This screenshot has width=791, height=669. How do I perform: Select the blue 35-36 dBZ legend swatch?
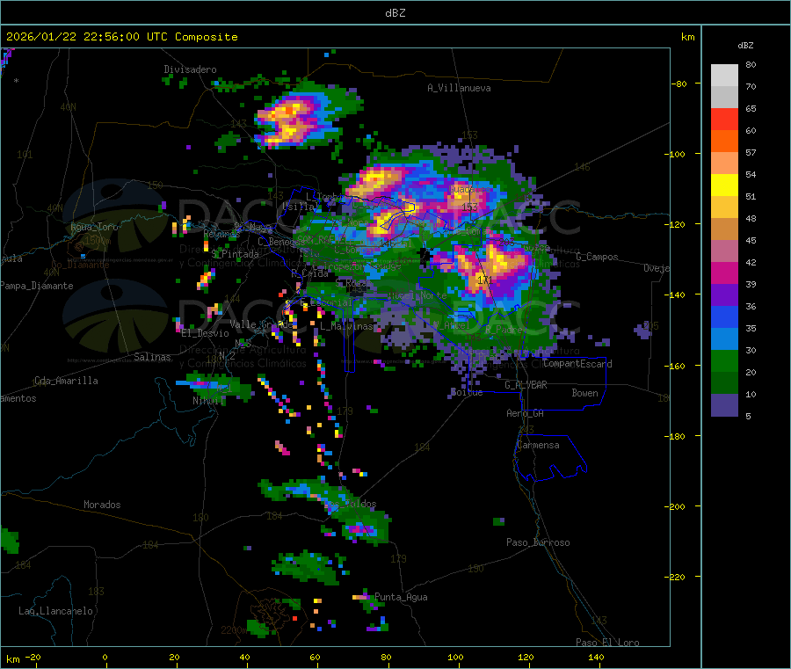[x=724, y=316]
